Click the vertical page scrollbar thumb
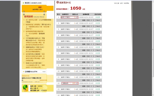Image resolution: width=154 pixels, height=96 pixels. click(x=153, y=49)
